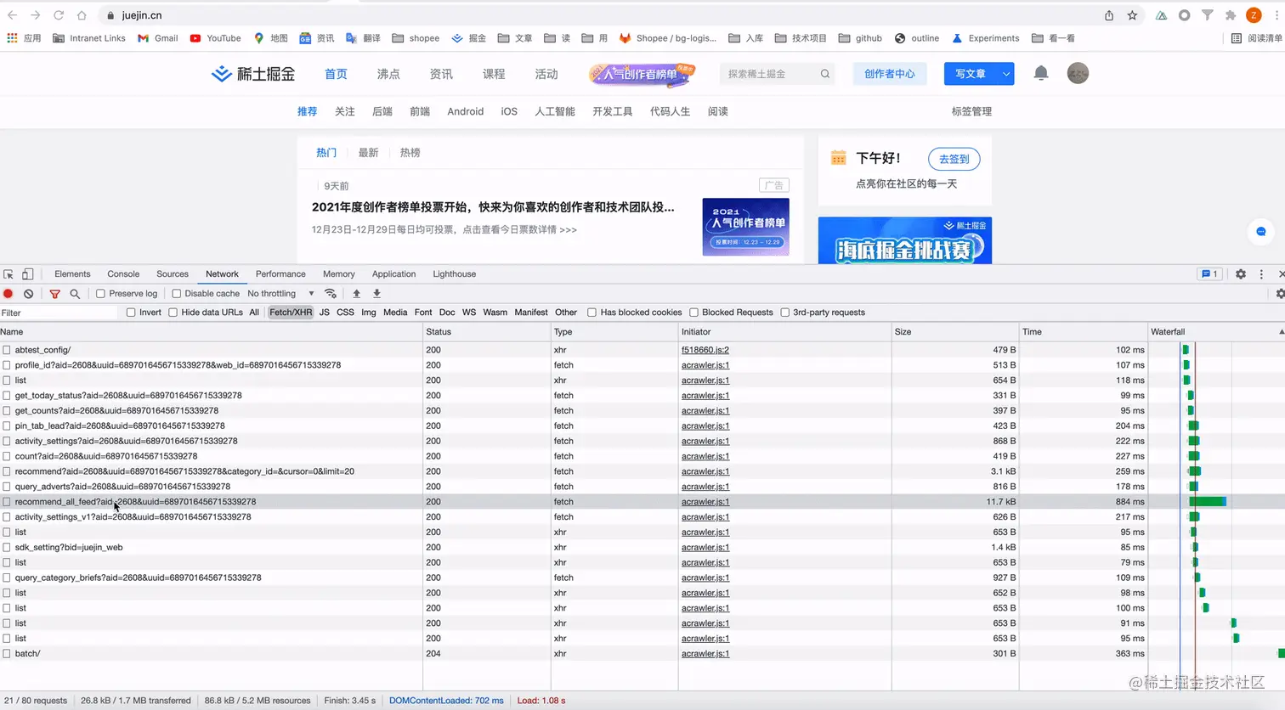Open Juejin notifications bell
The height and width of the screenshot is (710, 1285).
[x=1041, y=74]
